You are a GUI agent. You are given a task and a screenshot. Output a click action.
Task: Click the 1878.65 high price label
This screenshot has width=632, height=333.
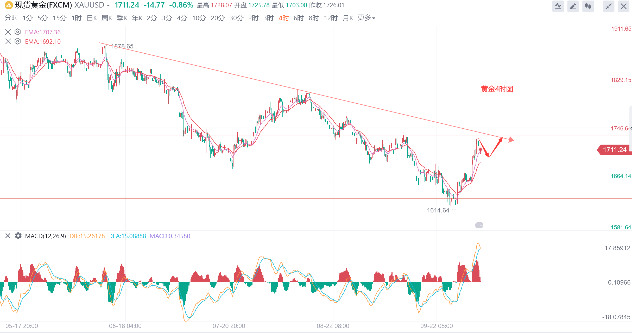122,46
